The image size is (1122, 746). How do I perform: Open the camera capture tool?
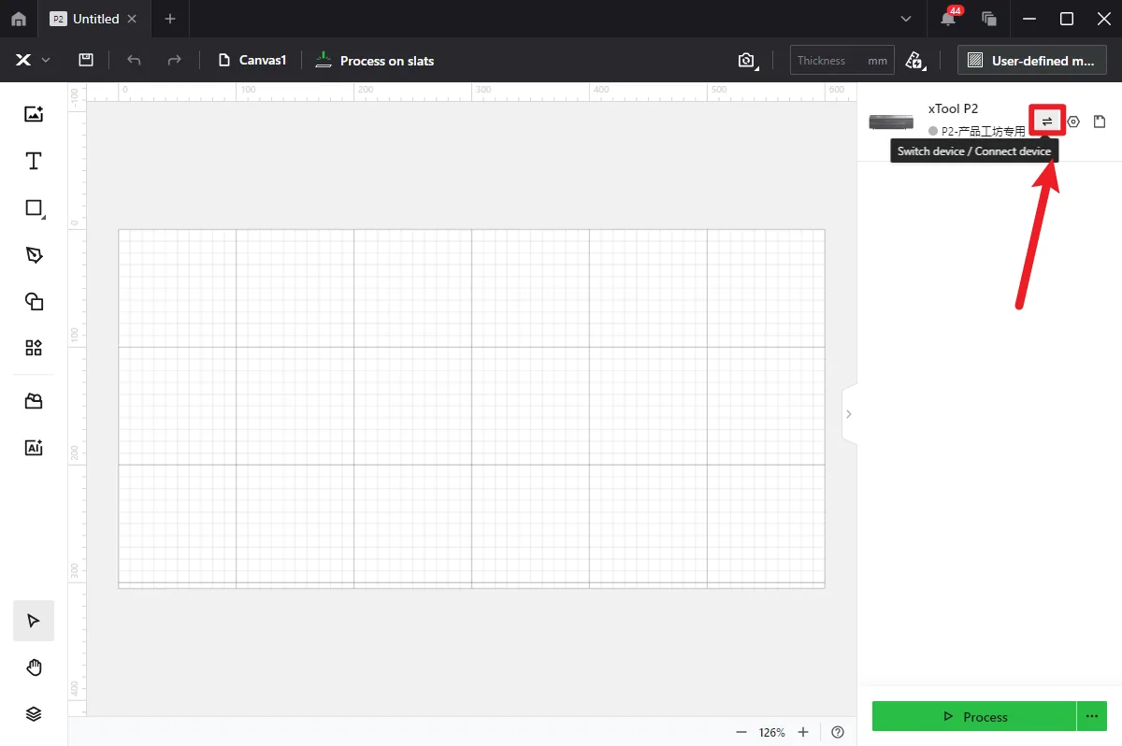[746, 60]
